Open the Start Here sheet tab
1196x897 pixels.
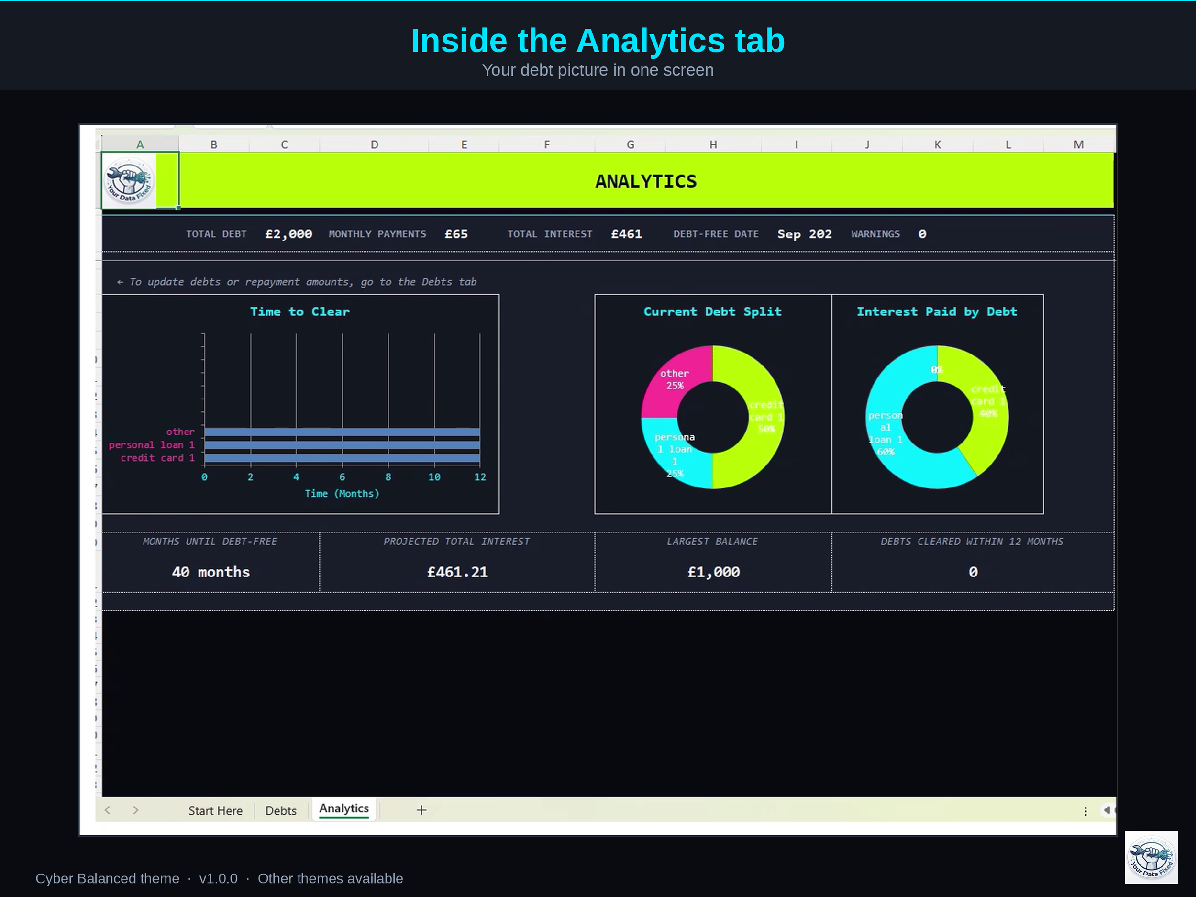[215, 810]
